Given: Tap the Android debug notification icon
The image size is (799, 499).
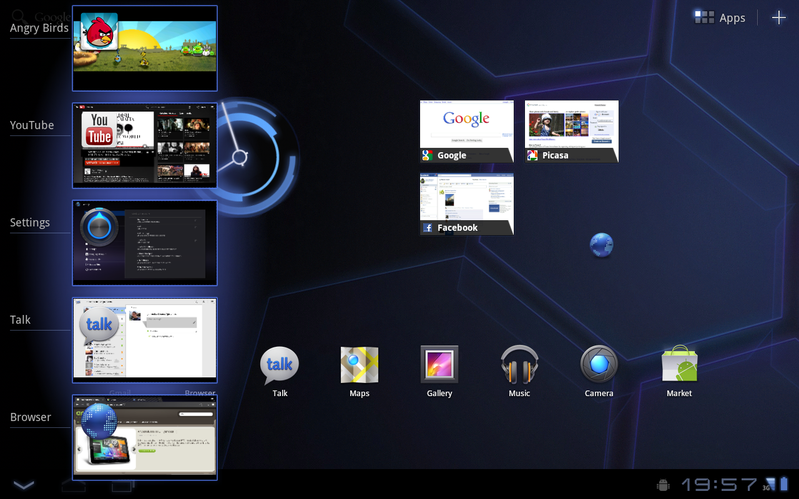Looking at the screenshot, I should (664, 485).
